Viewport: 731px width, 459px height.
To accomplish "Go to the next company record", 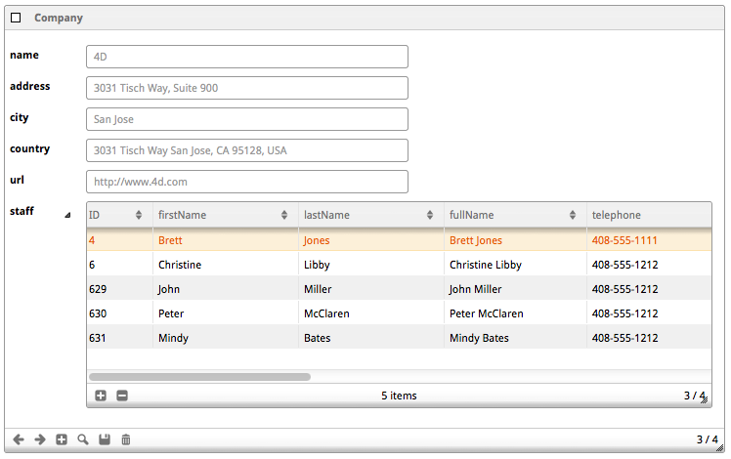I will [x=40, y=439].
